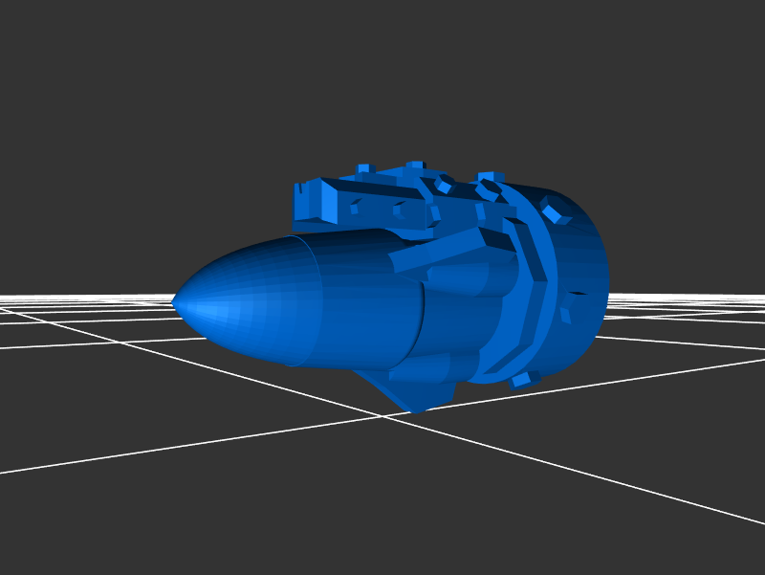Select the leftmost small protrusion on top
This screenshot has height=575, width=765.
click(363, 169)
